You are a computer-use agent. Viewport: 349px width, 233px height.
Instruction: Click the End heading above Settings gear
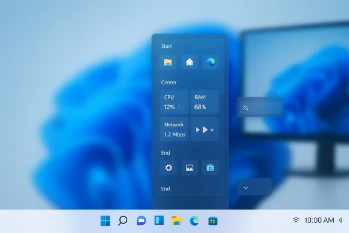click(x=165, y=153)
